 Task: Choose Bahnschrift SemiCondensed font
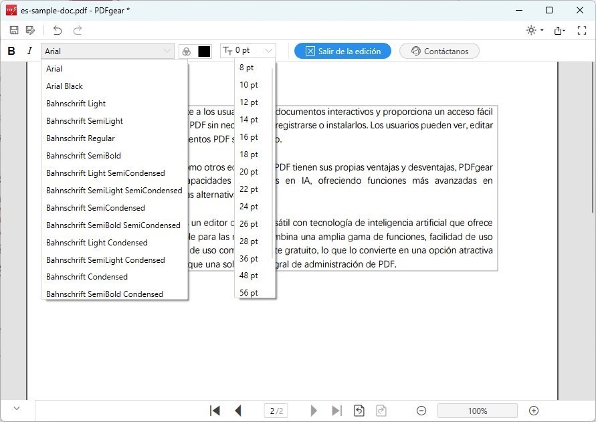(x=114, y=208)
